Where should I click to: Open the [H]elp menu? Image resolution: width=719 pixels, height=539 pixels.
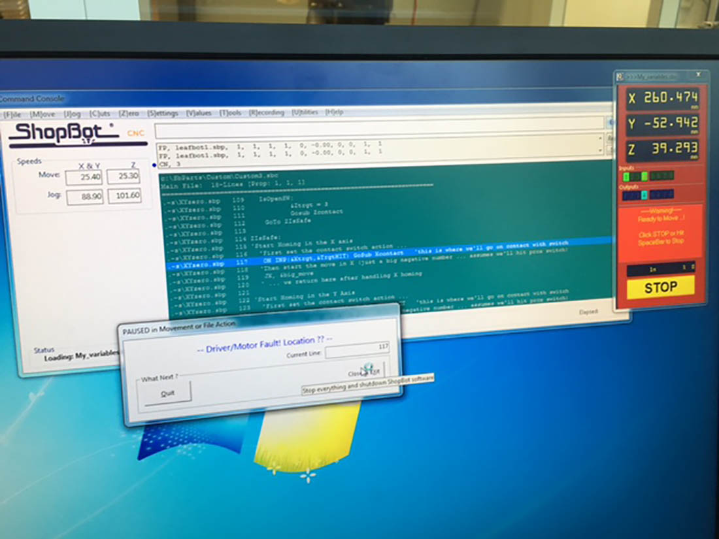[x=334, y=112]
